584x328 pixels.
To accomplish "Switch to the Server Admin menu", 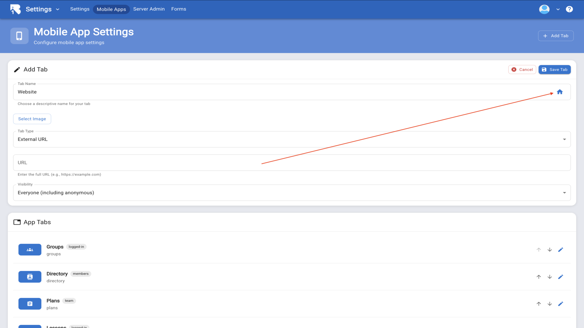I will [x=149, y=9].
